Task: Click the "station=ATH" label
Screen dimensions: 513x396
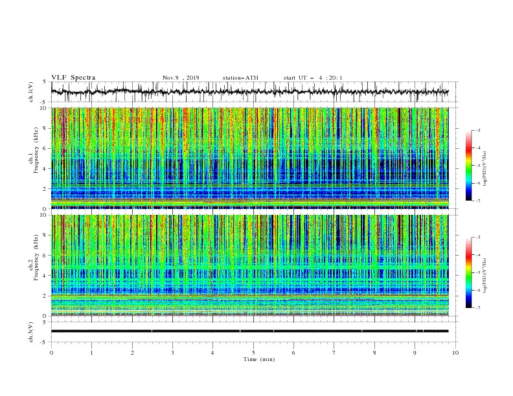Action: [240, 78]
